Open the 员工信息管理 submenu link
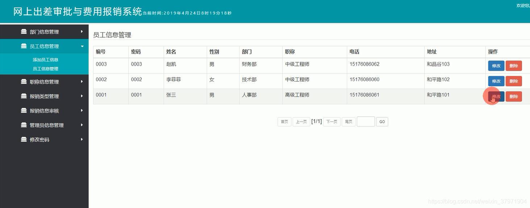Image resolution: width=530 pixels, height=208 pixels. point(45,69)
